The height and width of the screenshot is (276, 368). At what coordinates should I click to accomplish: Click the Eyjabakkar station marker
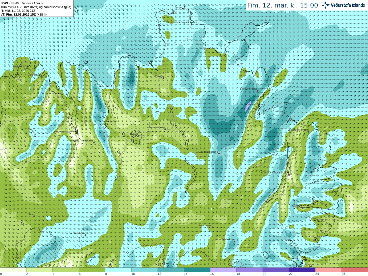[x=235, y=241]
